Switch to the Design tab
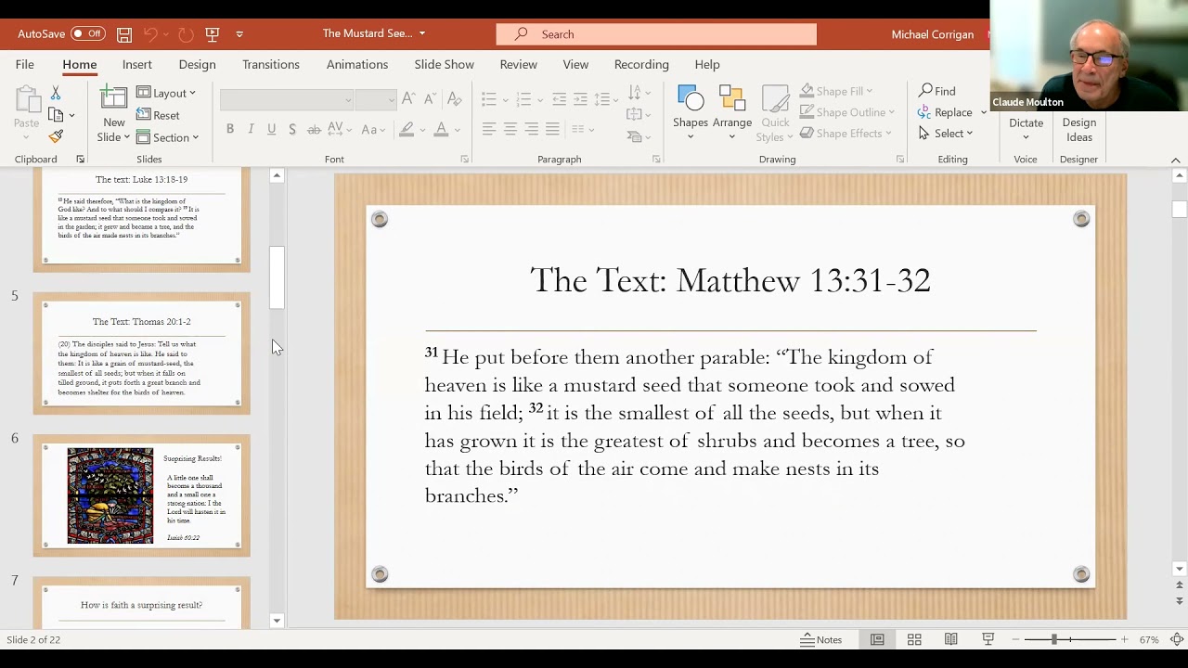Image resolution: width=1188 pixels, height=668 pixels. click(197, 64)
